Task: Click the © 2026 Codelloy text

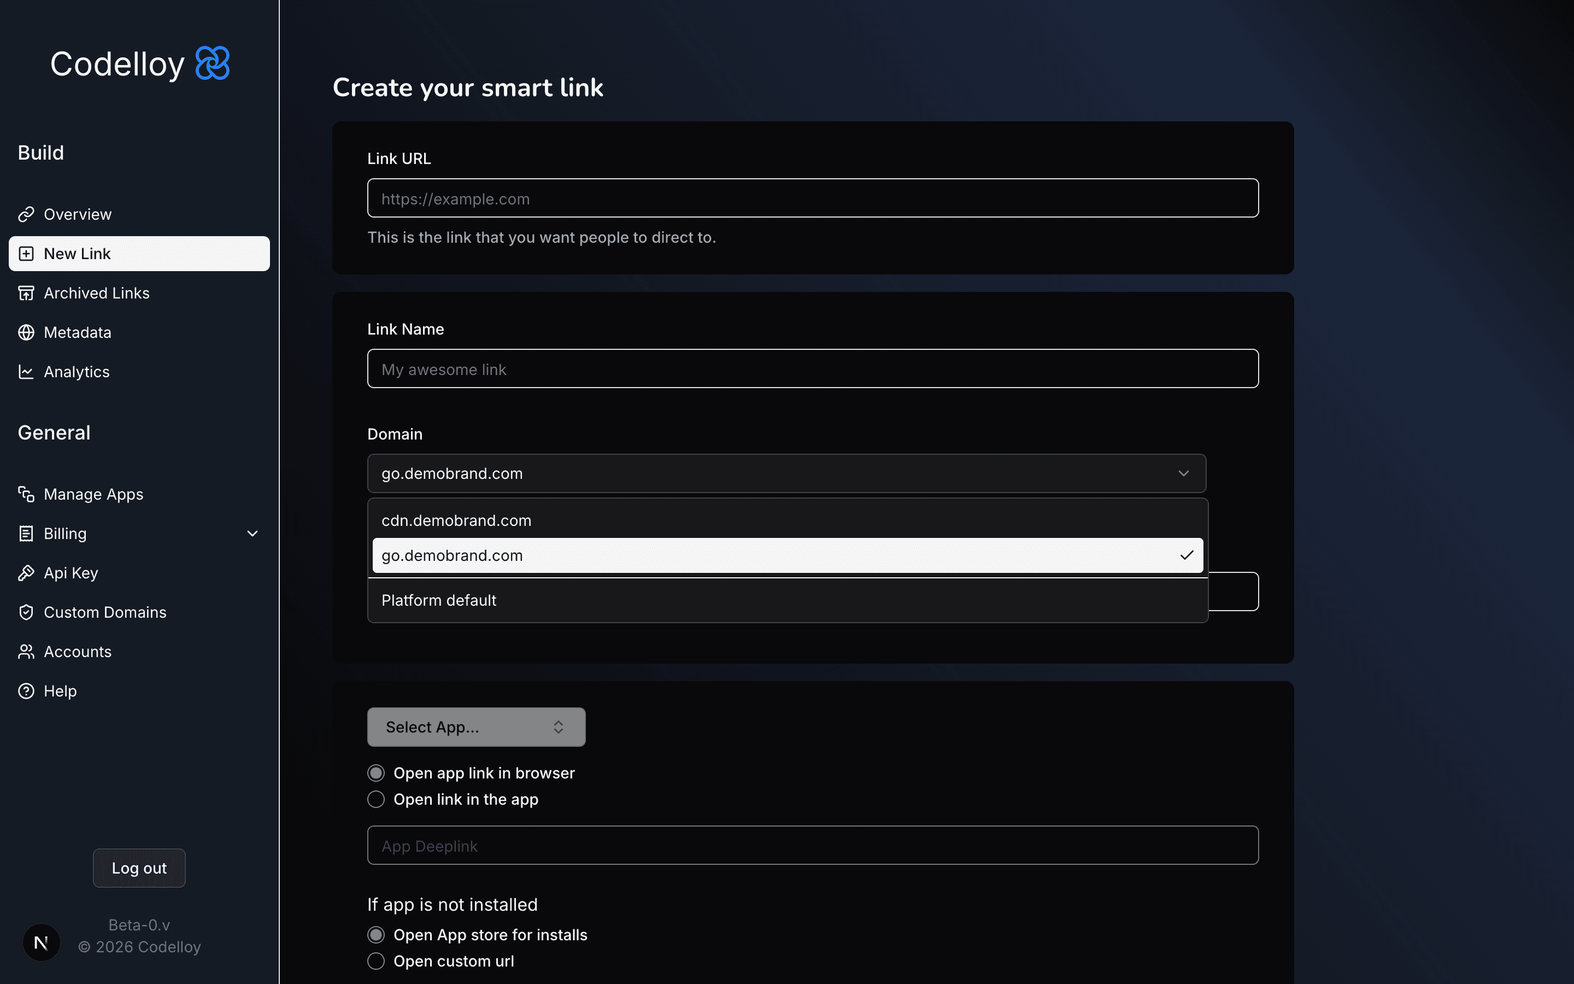Action: [x=139, y=947]
